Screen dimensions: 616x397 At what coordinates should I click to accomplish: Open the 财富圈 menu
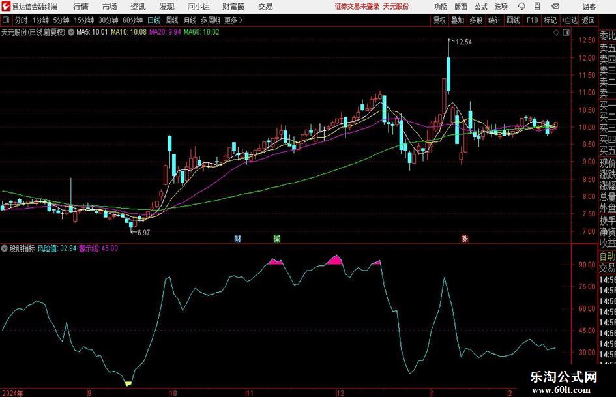point(233,7)
